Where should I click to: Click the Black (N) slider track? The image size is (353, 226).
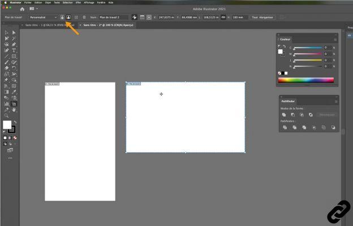[x=308, y=66]
